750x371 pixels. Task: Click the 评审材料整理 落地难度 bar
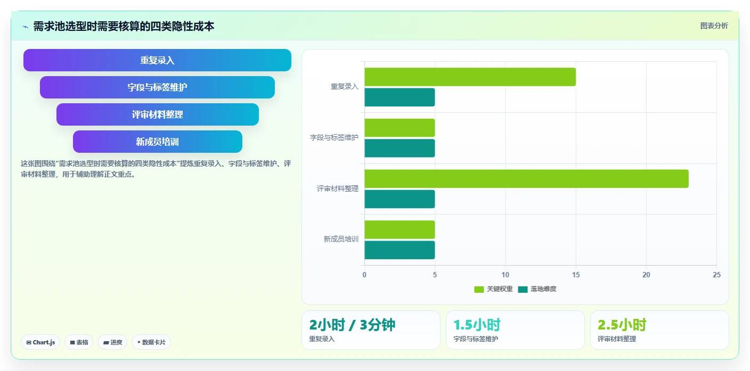(400, 199)
